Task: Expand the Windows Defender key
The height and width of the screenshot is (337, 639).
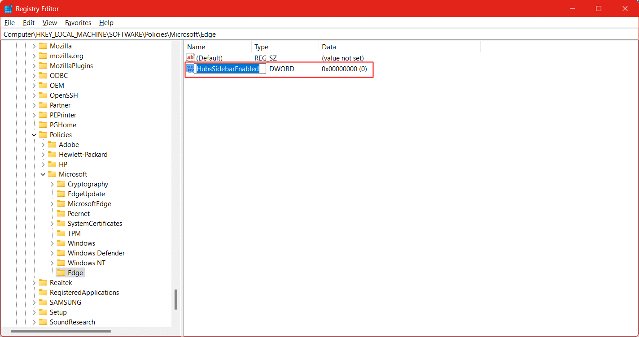Action: click(x=52, y=253)
